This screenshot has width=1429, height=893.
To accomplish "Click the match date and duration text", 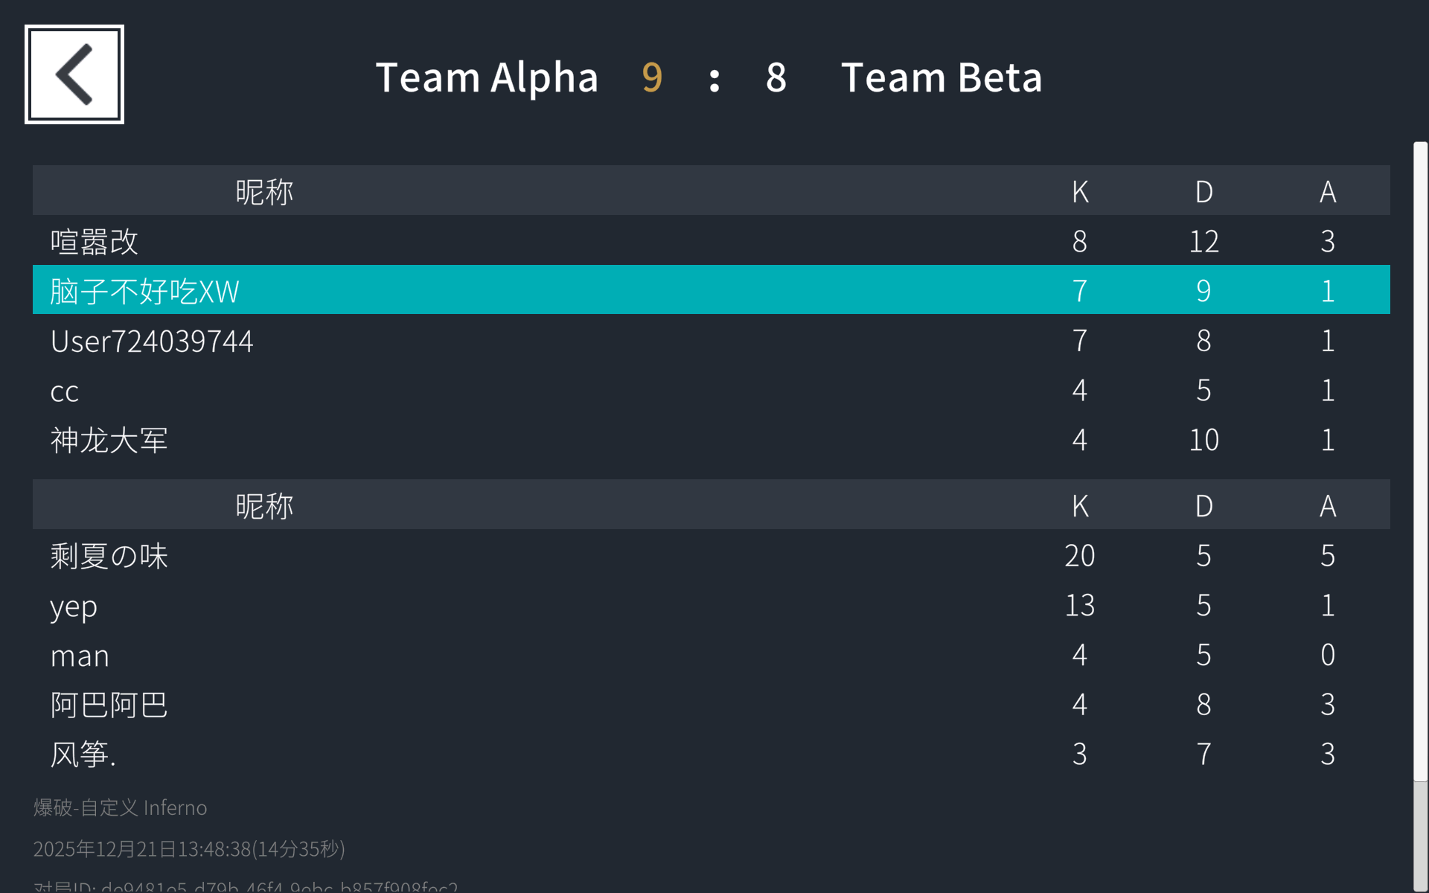I will coord(189,849).
